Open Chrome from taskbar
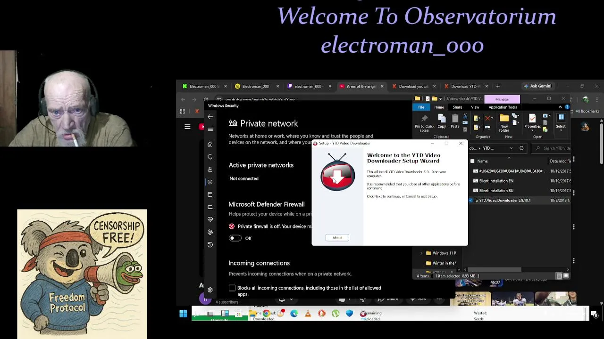This screenshot has height=339, width=604. 267,314
